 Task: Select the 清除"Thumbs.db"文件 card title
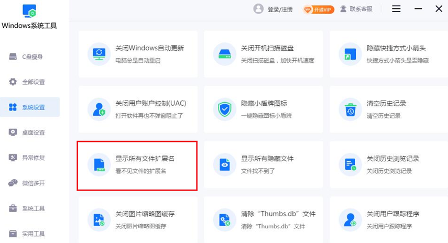click(278, 214)
